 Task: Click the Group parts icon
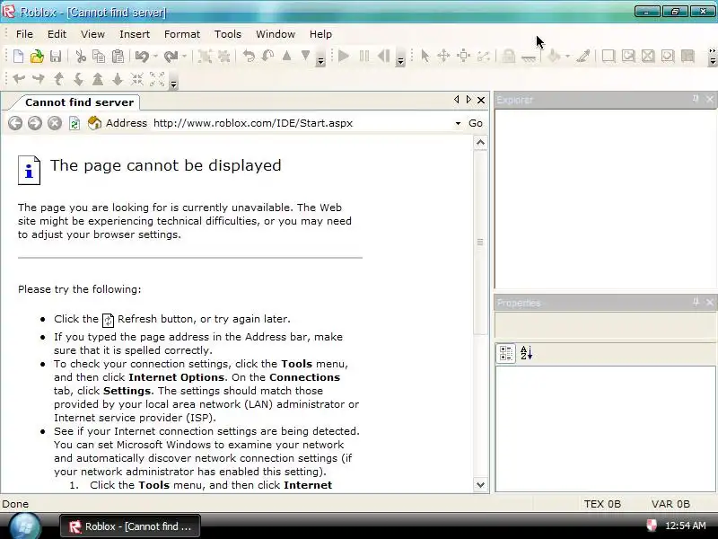pyautogui.click(x=205, y=57)
